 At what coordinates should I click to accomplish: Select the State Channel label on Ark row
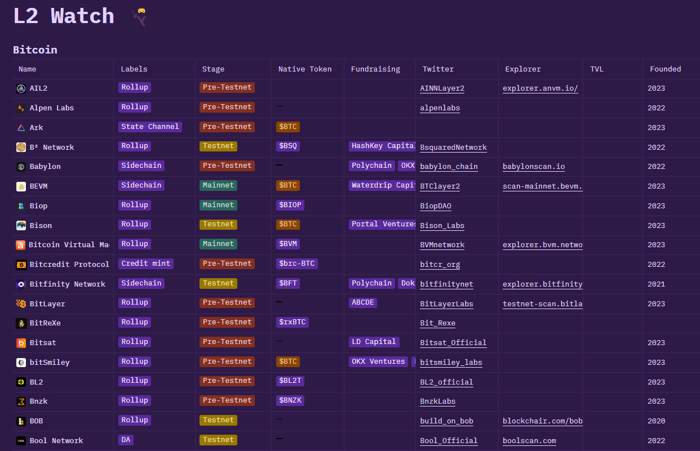pos(150,127)
